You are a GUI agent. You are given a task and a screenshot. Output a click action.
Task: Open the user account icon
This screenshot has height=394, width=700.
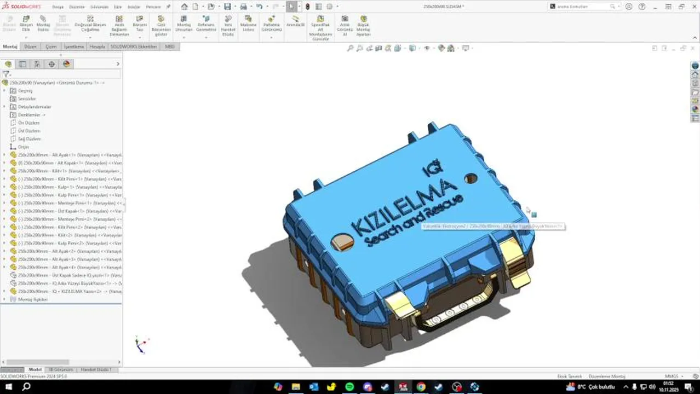(629, 7)
